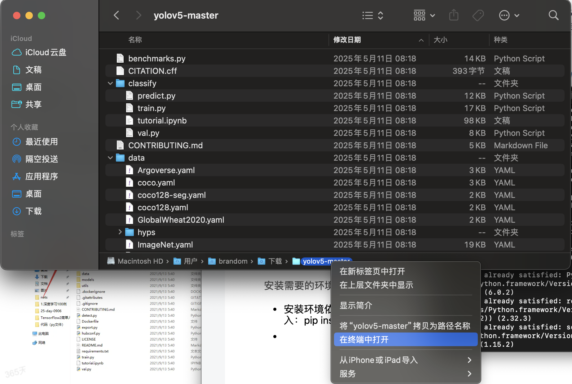Click the Edit Tags toolbar icon
572x384 pixels.
point(478,15)
